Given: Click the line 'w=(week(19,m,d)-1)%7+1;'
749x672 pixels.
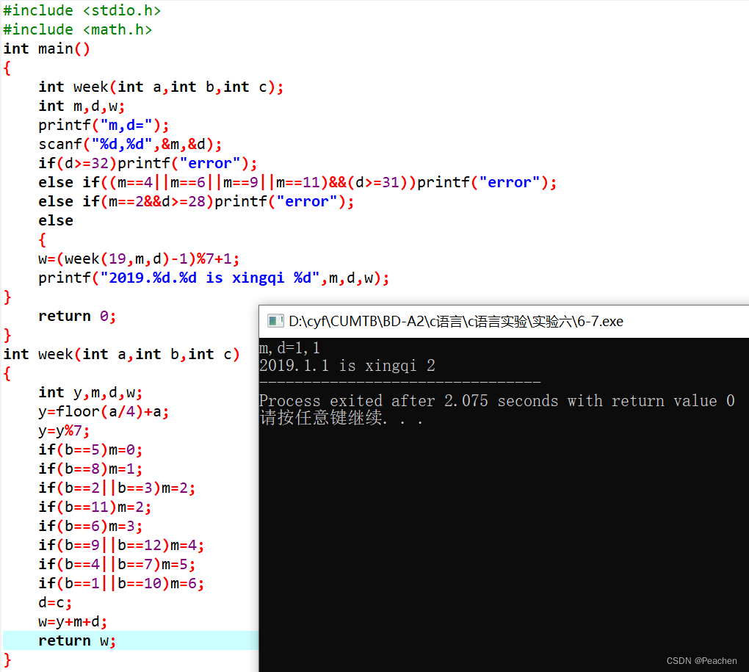Looking at the screenshot, I should [139, 259].
